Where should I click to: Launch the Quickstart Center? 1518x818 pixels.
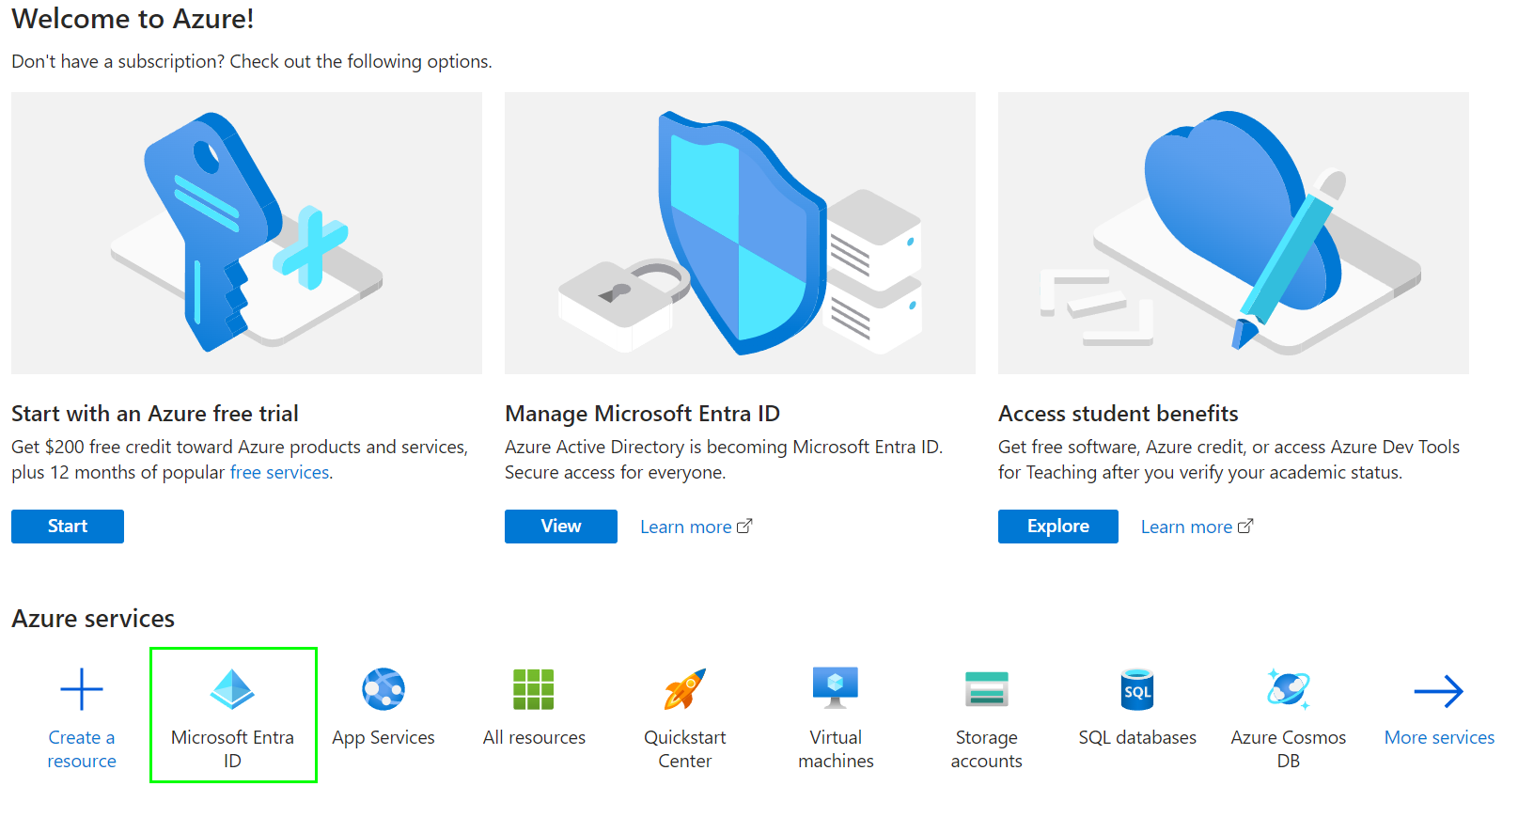(684, 689)
